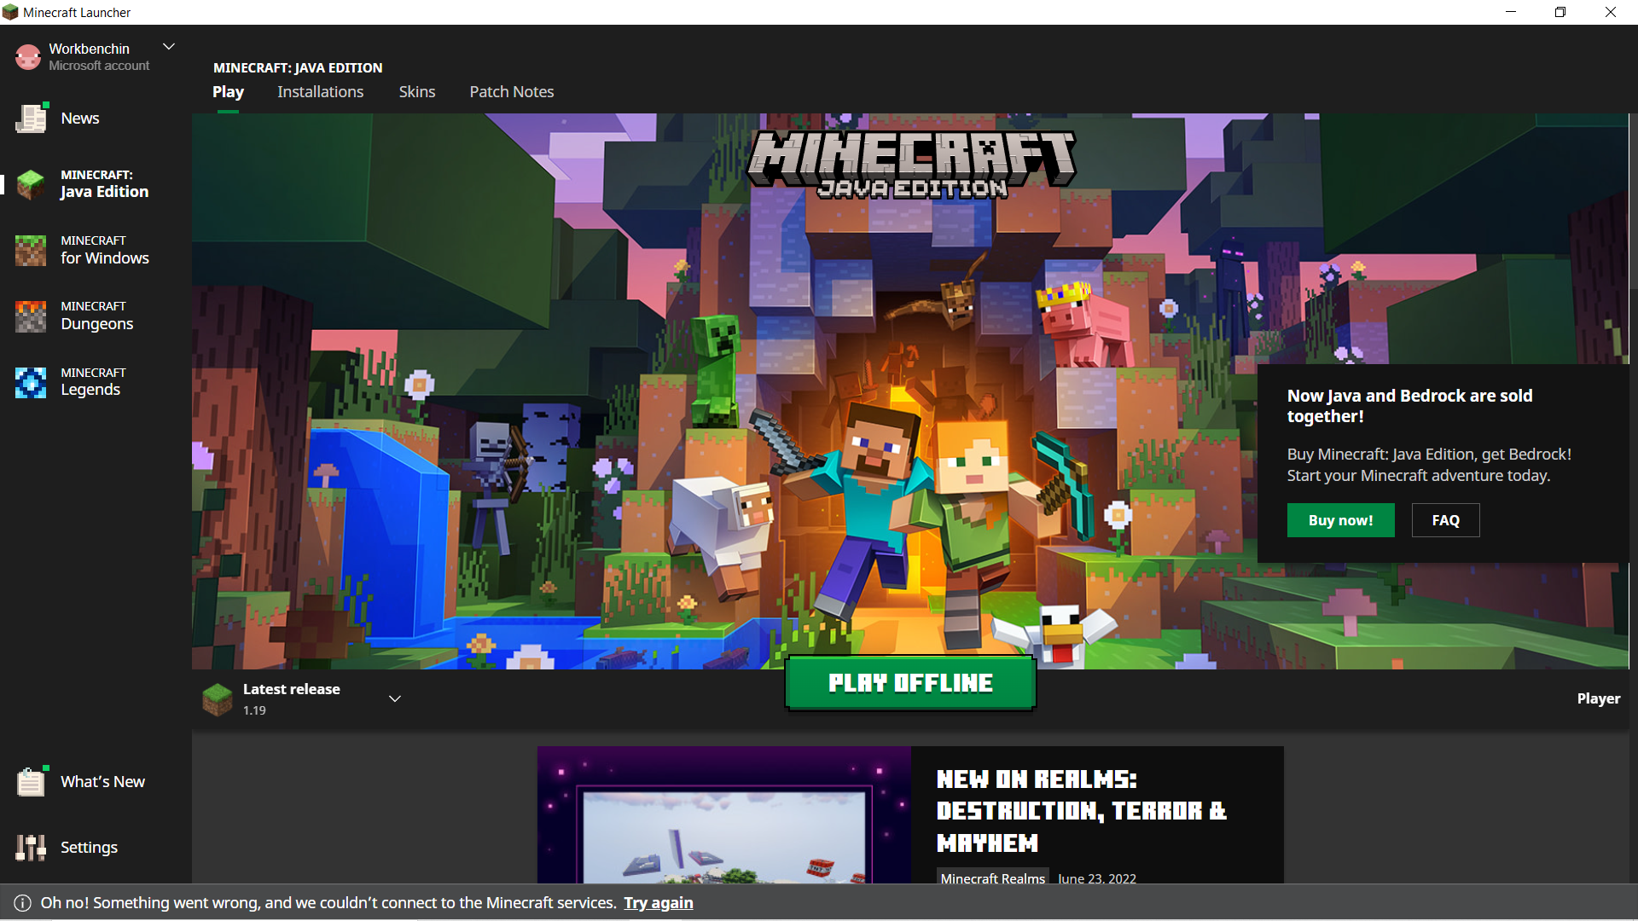Open the FAQ button
The width and height of the screenshot is (1638, 921).
point(1445,520)
